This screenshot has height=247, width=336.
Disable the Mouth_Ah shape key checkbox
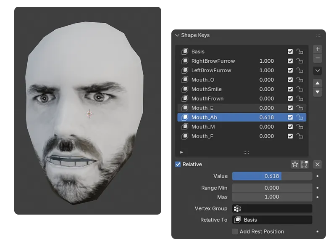(x=290, y=117)
